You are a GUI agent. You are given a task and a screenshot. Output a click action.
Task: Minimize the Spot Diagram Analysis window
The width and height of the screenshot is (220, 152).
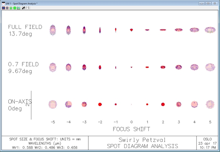click(202, 4)
